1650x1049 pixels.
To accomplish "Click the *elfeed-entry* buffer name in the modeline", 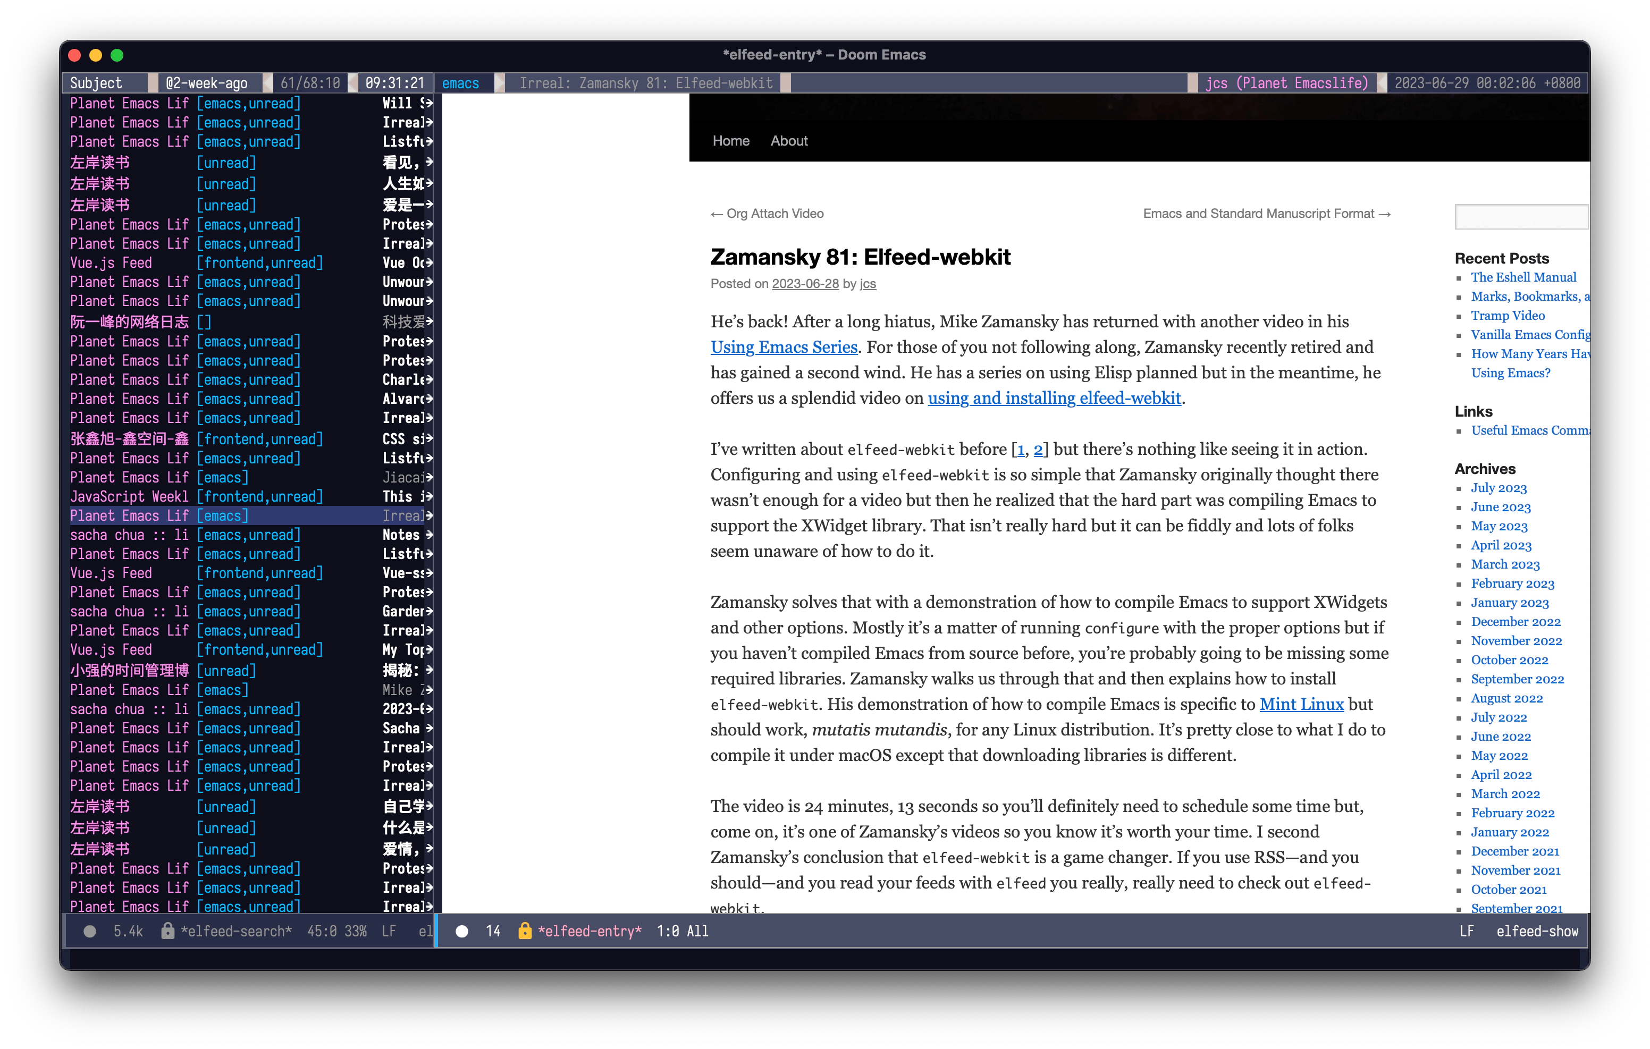I will tap(590, 931).
